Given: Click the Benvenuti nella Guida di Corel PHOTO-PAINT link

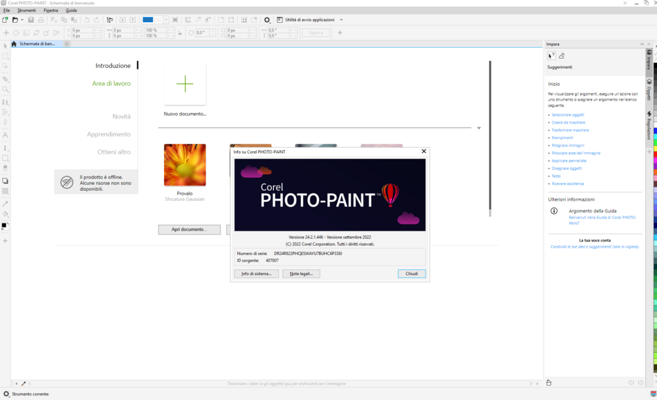Looking at the screenshot, I should click(603, 220).
